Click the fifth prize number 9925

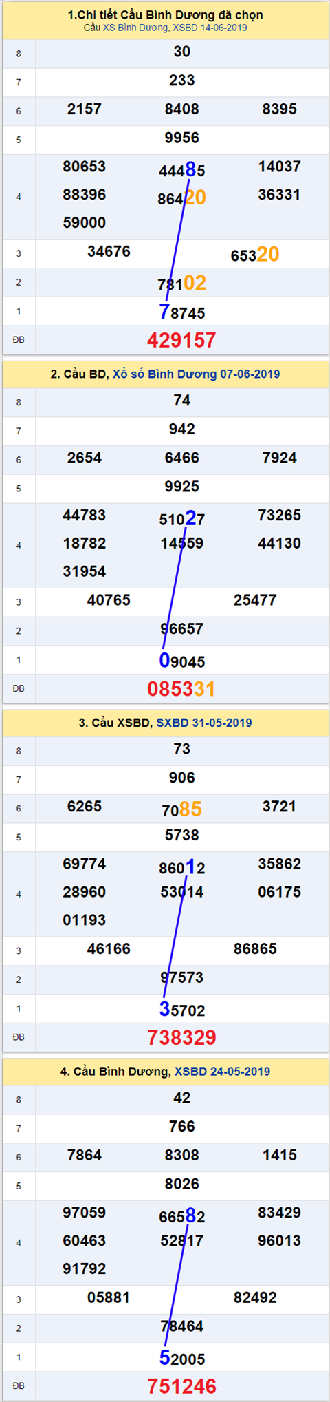(182, 487)
